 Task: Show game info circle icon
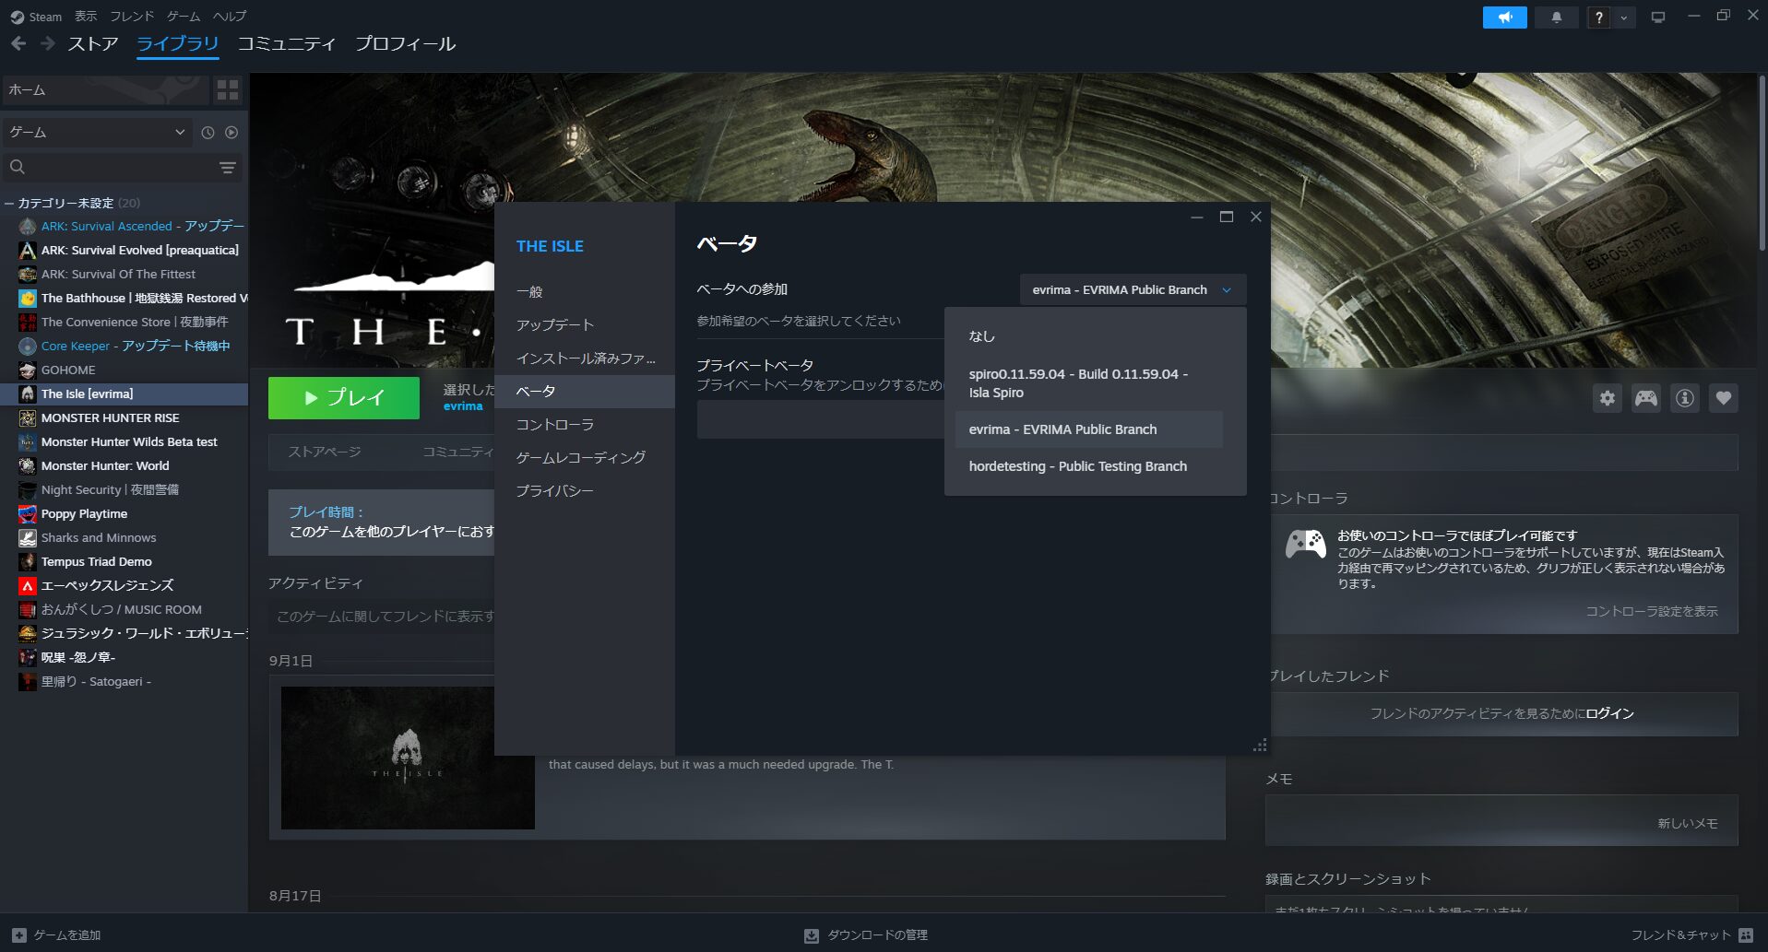[1685, 398]
